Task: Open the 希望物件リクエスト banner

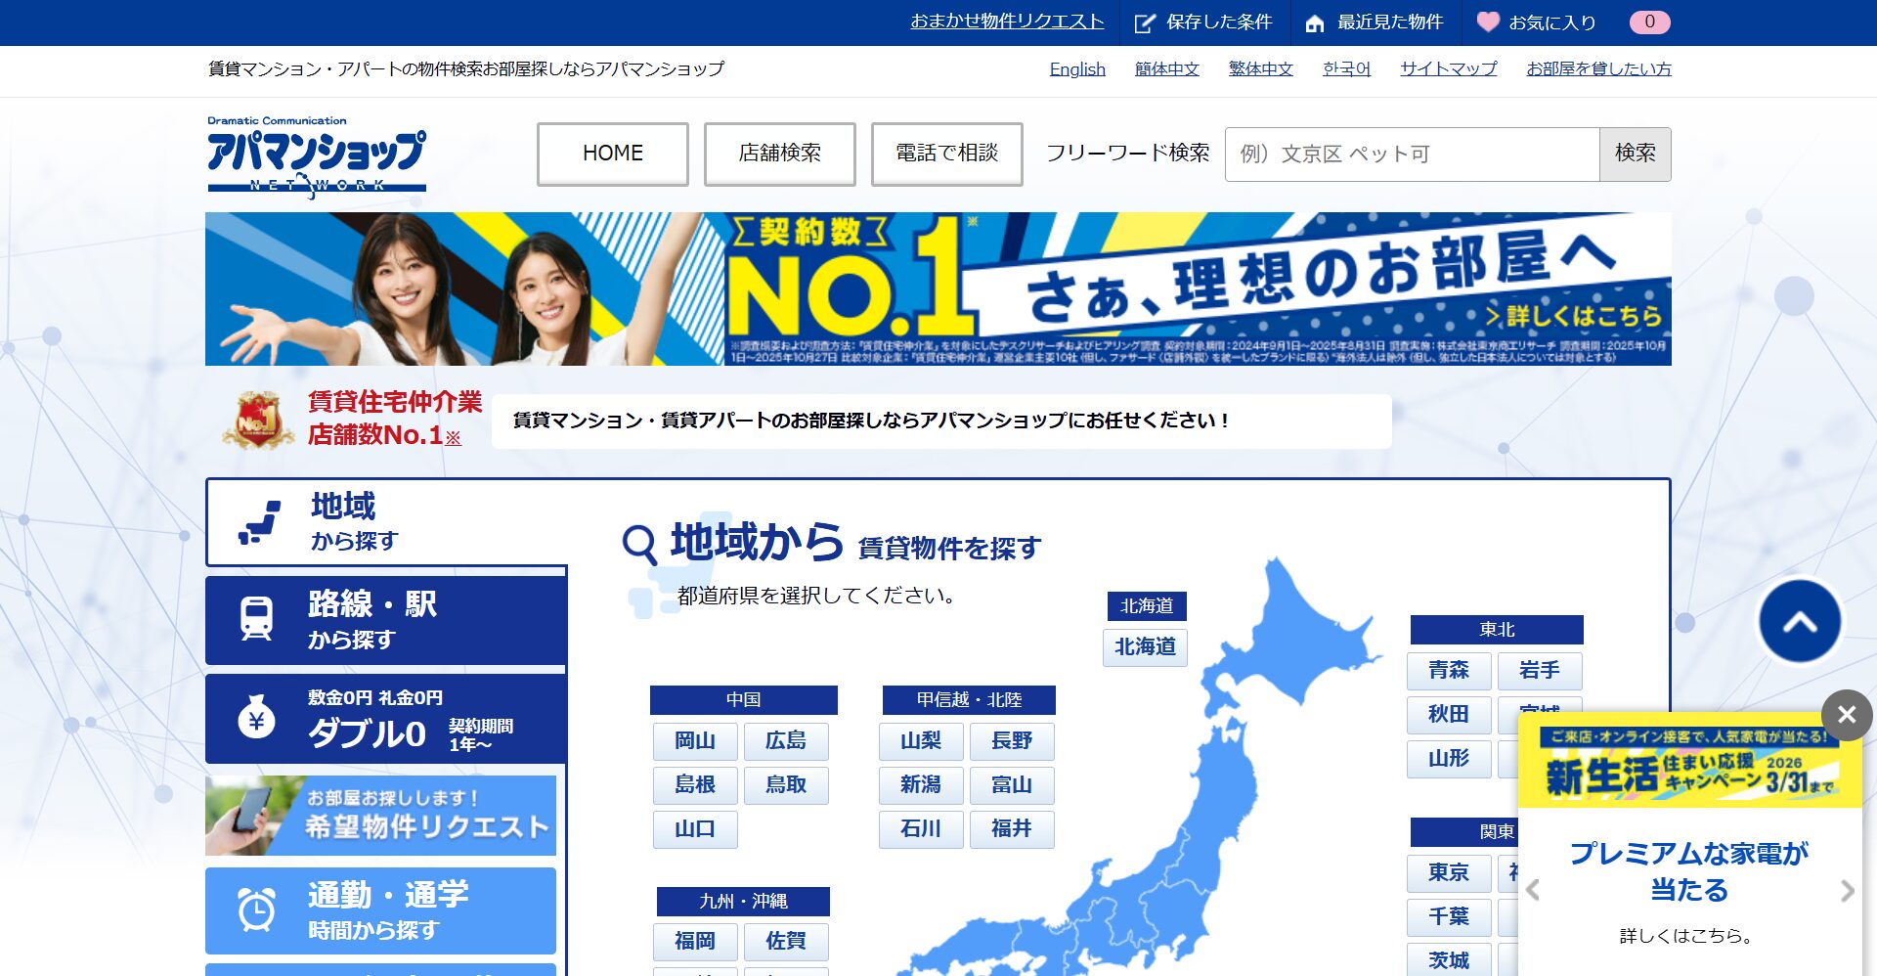Action: point(380,815)
